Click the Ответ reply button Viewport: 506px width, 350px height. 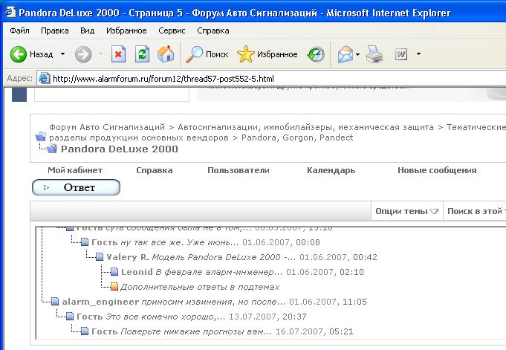76,187
